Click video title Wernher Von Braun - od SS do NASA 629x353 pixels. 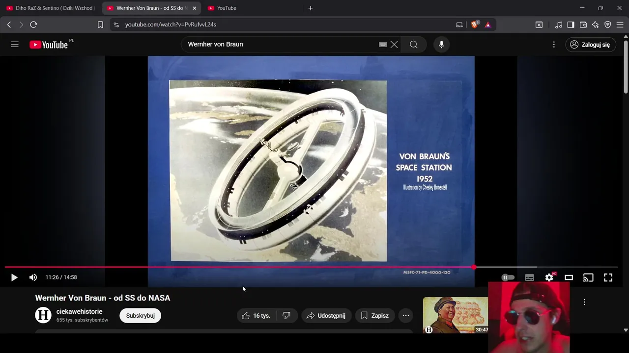pyautogui.click(x=103, y=298)
